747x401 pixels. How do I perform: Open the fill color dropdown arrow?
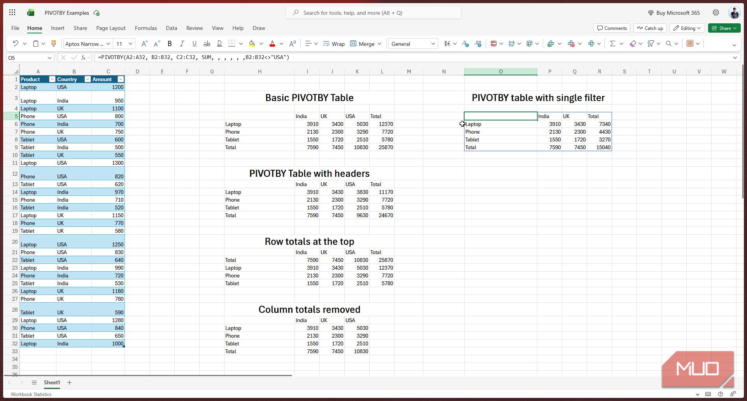coord(261,44)
